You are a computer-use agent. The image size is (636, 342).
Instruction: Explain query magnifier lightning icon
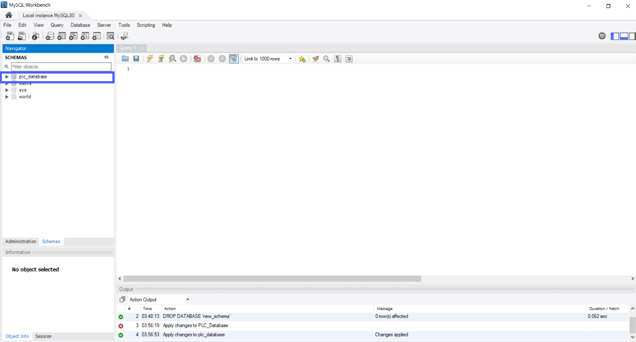172,59
